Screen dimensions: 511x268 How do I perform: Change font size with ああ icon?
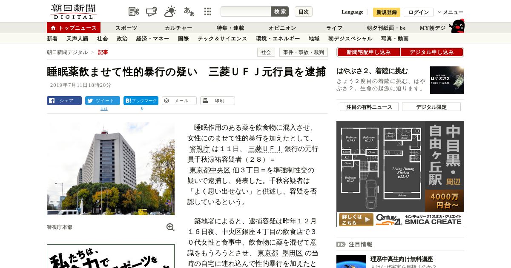tap(189, 11)
